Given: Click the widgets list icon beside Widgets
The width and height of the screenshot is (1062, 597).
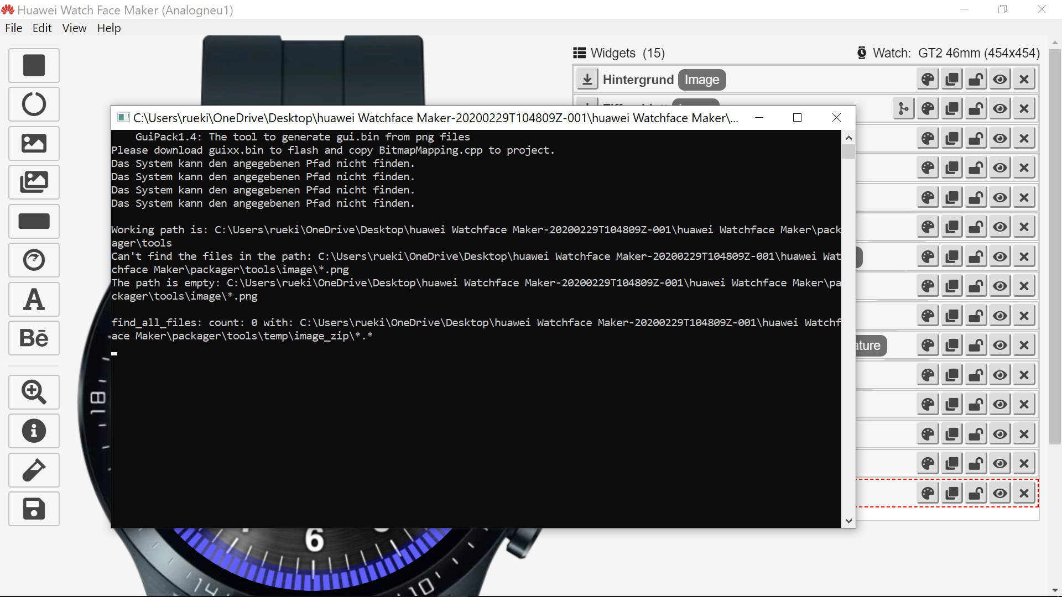Looking at the screenshot, I should pos(579,53).
